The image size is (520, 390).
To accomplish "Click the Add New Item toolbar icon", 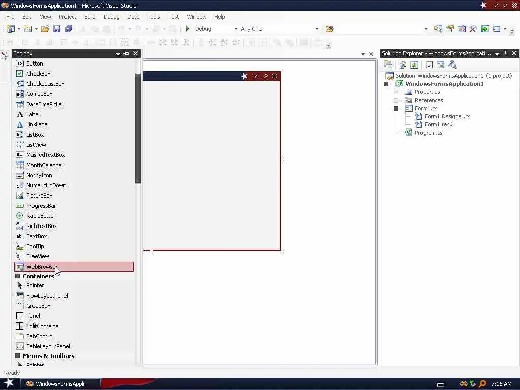I will coord(28,29).
